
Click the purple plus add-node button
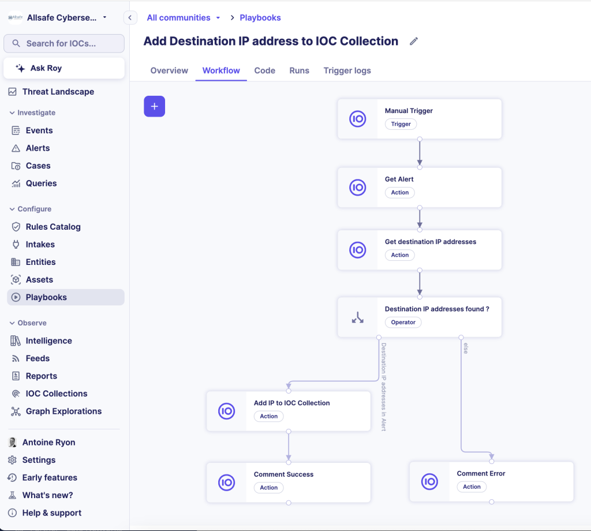point(154,106)
